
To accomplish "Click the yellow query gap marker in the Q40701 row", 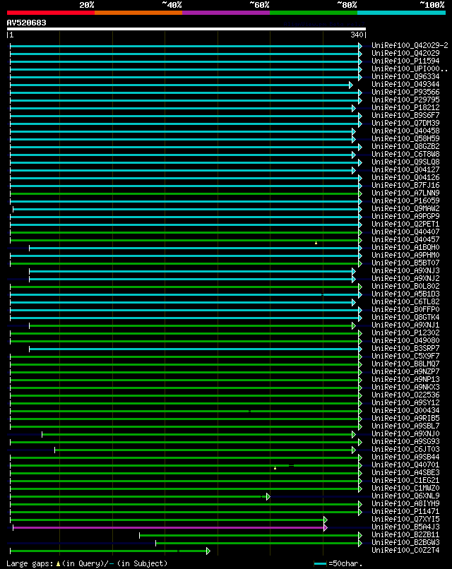I will pos(275,468).
